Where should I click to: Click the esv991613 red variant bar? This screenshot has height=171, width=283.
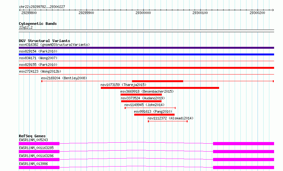[x=154, y=115]
